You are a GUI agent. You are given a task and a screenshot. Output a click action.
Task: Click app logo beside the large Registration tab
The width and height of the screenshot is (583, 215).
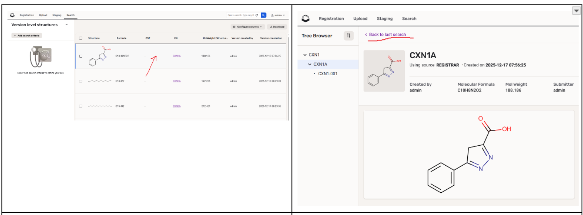[305, 19]
